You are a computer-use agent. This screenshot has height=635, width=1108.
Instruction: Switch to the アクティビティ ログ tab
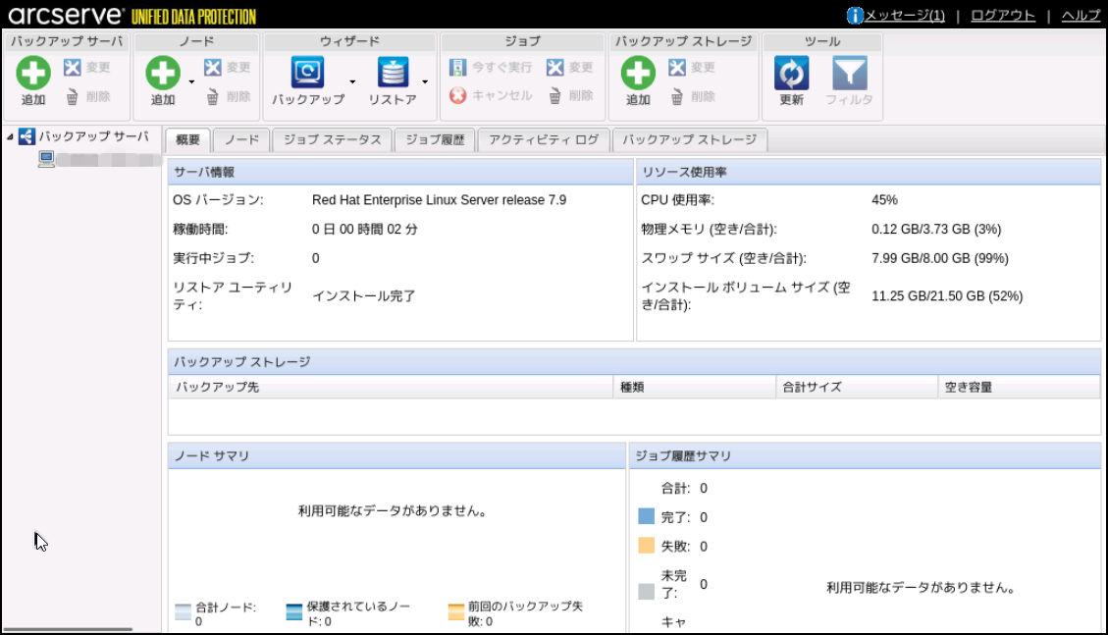(x=544, y=140)
